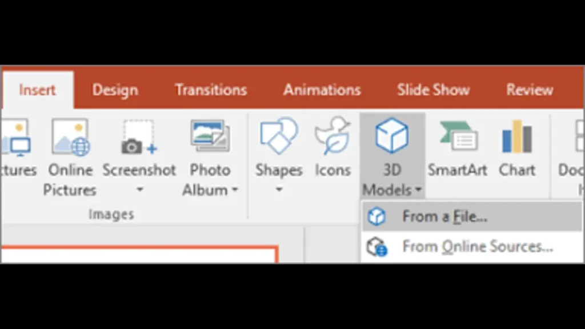
Task: Choose From Online Sources menu option
Action: 472,247
